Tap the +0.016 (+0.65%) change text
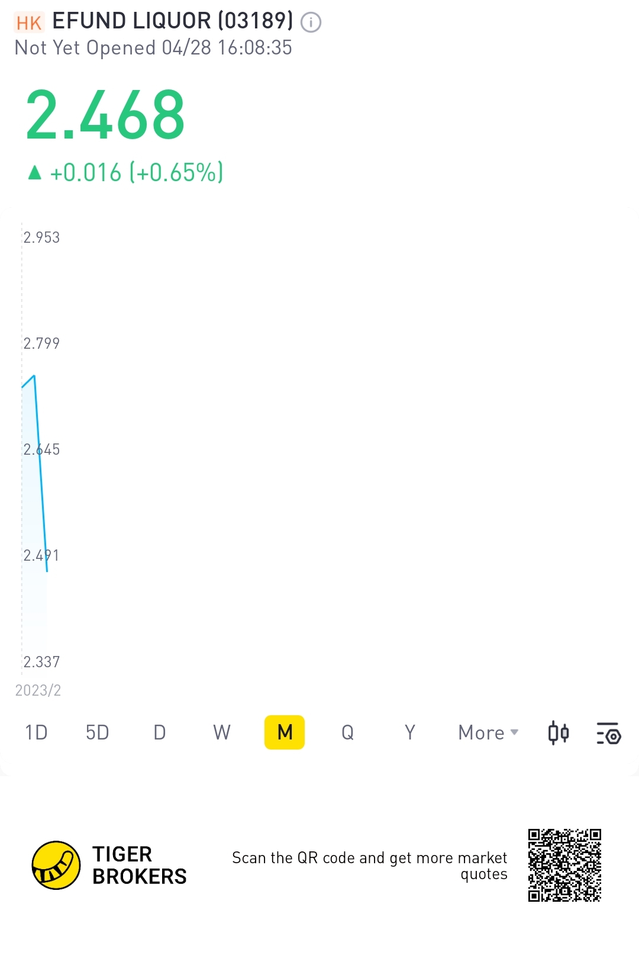Image resolution: width=639 pixels, height=955 pixels. click(x=137, y=173)
